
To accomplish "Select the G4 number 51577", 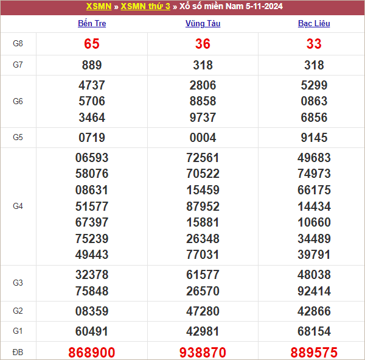I will click(x=92, y=206).
